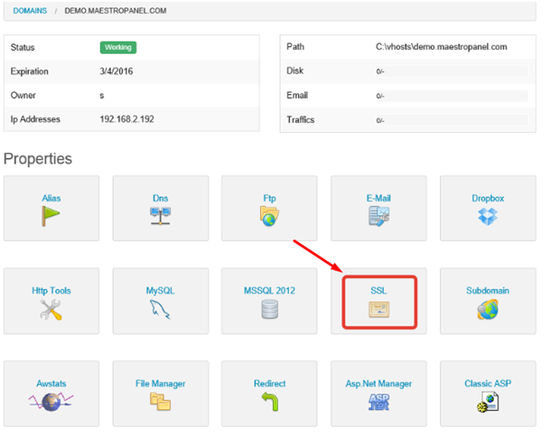The width and height of the screenshot is (550, 437).
Task: Go to DOMAINS breadcrumb link
Action: tap(30, 11)
